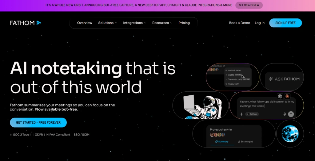Viewport: 315px width, 161px height.
Task: Click the Log In link
Action: click(260, 23)
